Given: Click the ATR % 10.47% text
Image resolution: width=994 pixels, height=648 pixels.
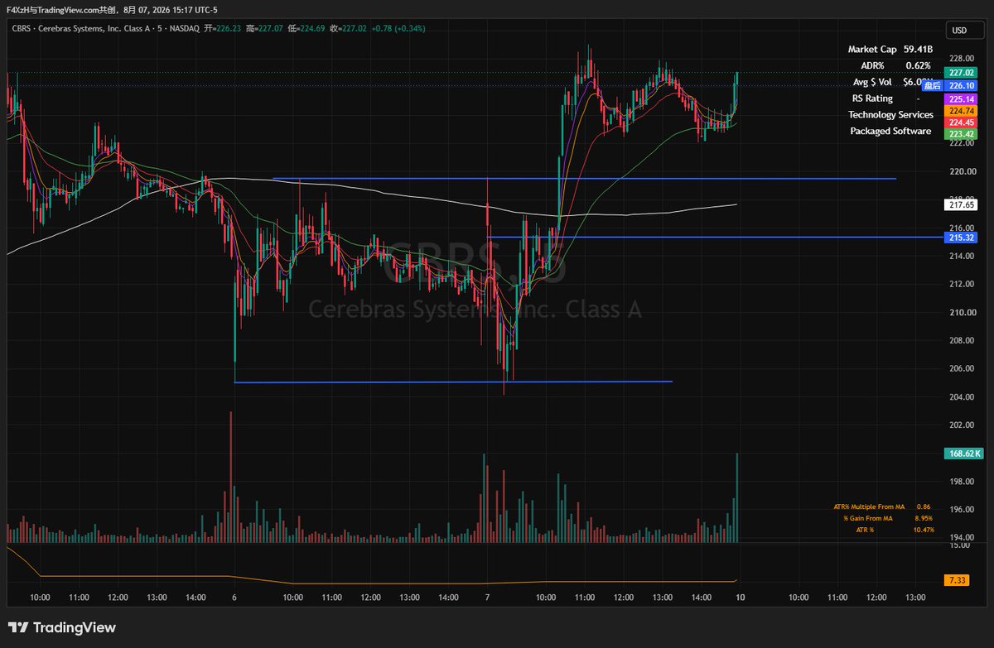Looking at the screenshot, I should 895,530.
